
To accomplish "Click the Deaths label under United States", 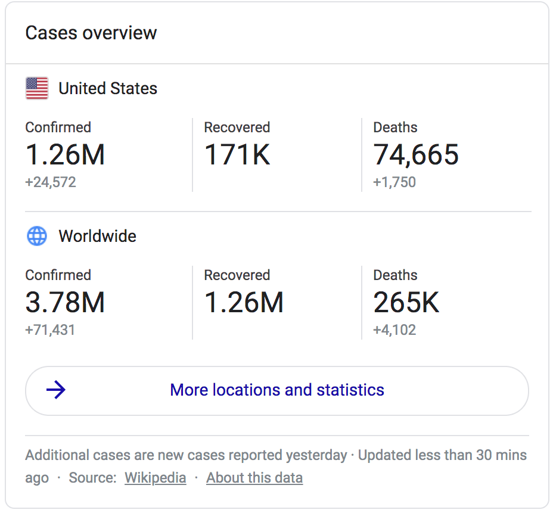I will pos(395,128).
